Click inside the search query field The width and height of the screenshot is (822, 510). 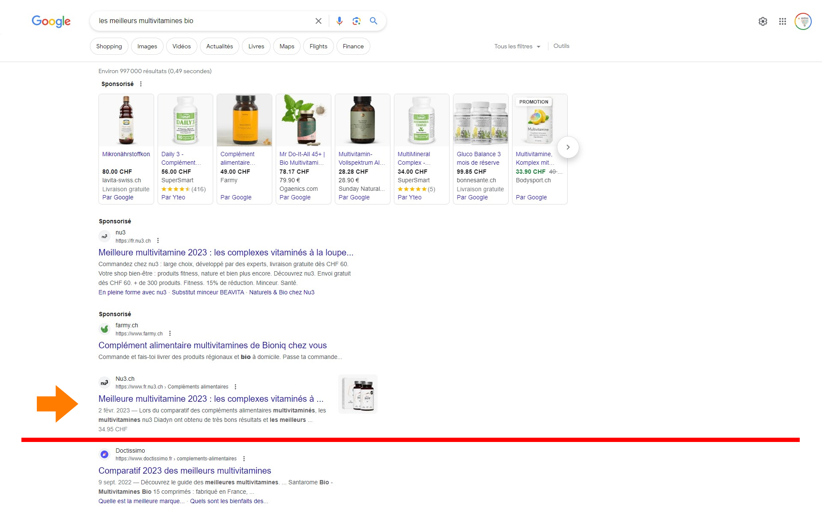[203, 21]
